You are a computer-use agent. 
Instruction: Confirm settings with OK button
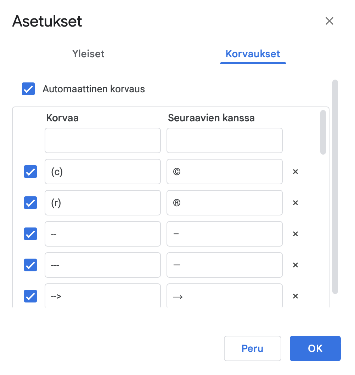coord(315,348)
